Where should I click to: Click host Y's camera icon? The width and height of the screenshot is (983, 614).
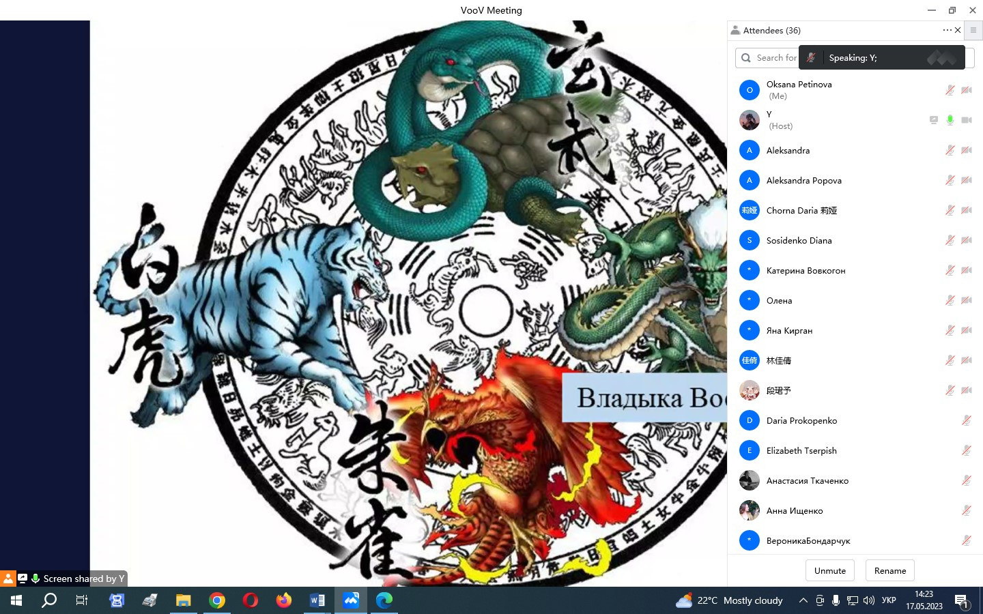click(967, 120)
